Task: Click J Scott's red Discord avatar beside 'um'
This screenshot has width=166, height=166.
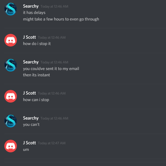Action: (x=11, y=146)
